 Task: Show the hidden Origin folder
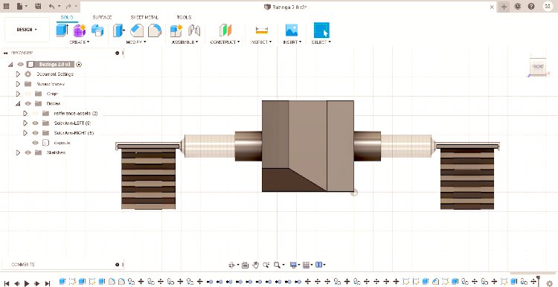[28, 94]
